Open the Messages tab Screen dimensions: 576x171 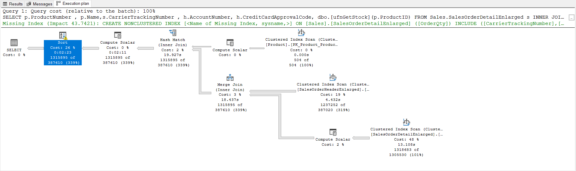click(x=39, y=4)
